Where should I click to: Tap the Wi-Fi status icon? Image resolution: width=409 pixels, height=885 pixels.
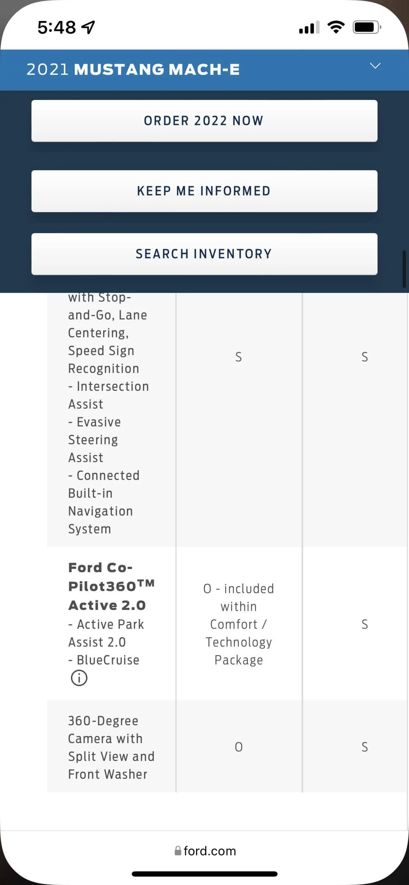click(x=336, y=27)
